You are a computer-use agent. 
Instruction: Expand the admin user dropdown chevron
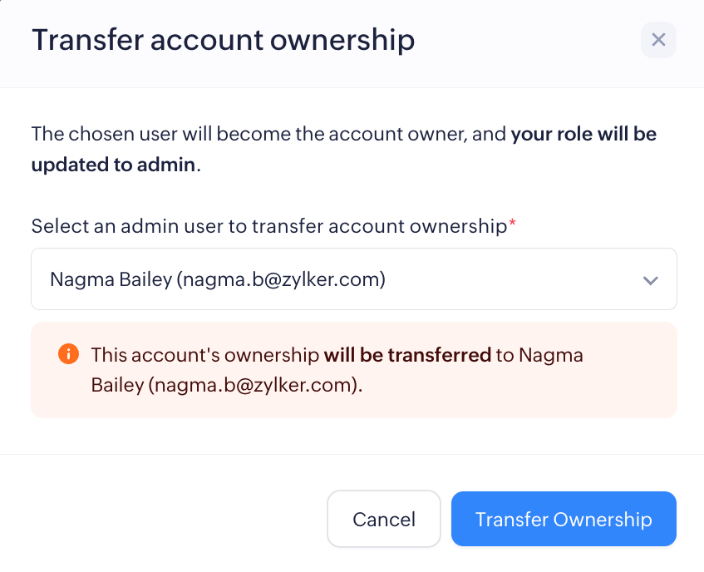click(651, 280)
